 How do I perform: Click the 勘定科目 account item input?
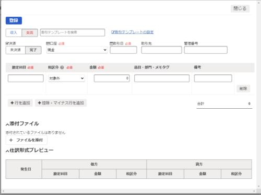(26, 78)
